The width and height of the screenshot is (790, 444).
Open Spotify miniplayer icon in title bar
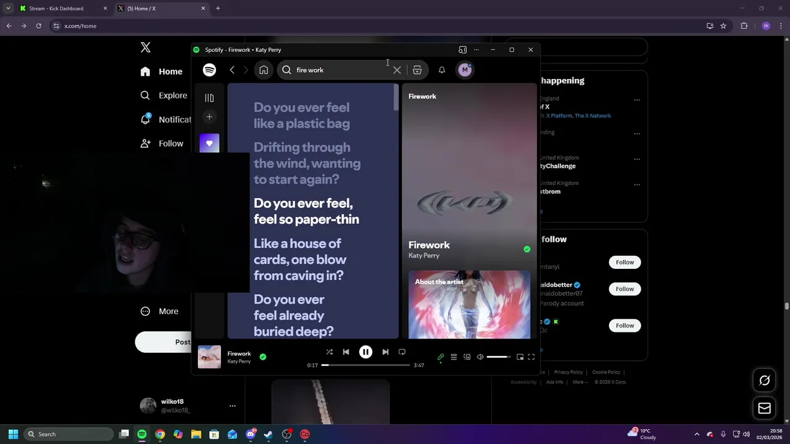click(x=462, y=50)
